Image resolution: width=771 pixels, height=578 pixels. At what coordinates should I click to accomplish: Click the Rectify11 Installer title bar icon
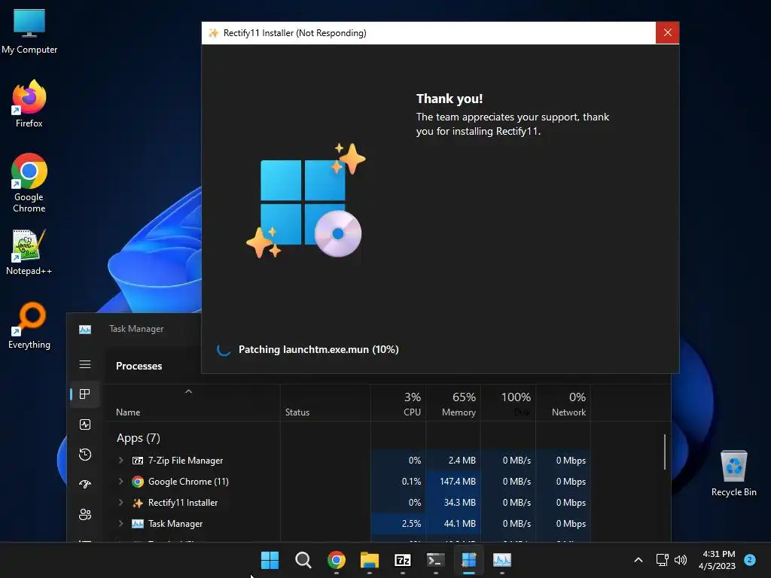213,33
